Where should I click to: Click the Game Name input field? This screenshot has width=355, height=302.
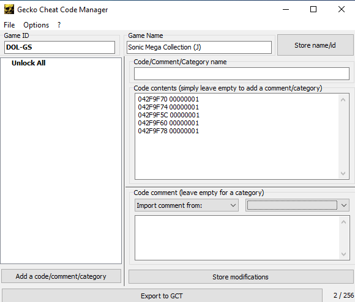pyautogui.click(x=199, y=47)
